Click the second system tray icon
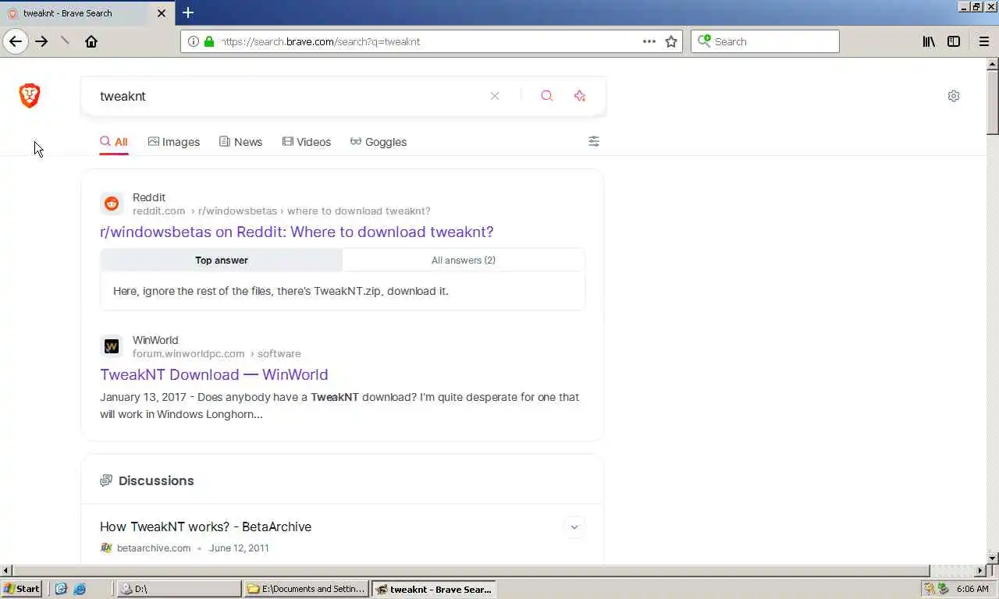This screenshot has height=599, width=999. pyautogui.click(x=943, y=589)
